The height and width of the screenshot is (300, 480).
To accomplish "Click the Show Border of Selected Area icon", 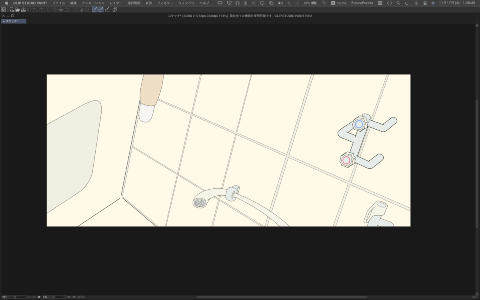I will pyautogui.click(x=87, y=10).
